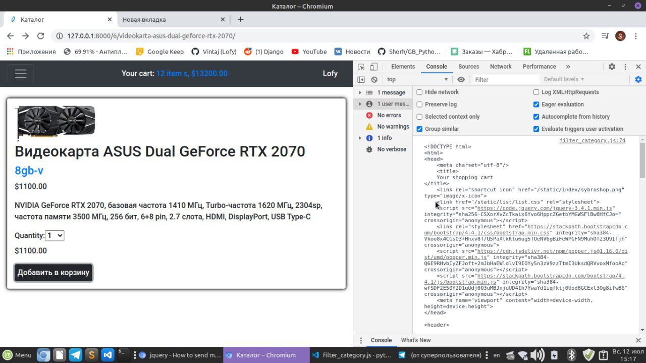
Task: Open the drawer three-dot menu
Action: (361, 340)
